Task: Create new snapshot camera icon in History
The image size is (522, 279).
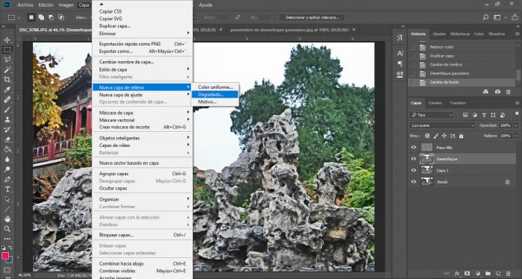Action: (497, 92)
